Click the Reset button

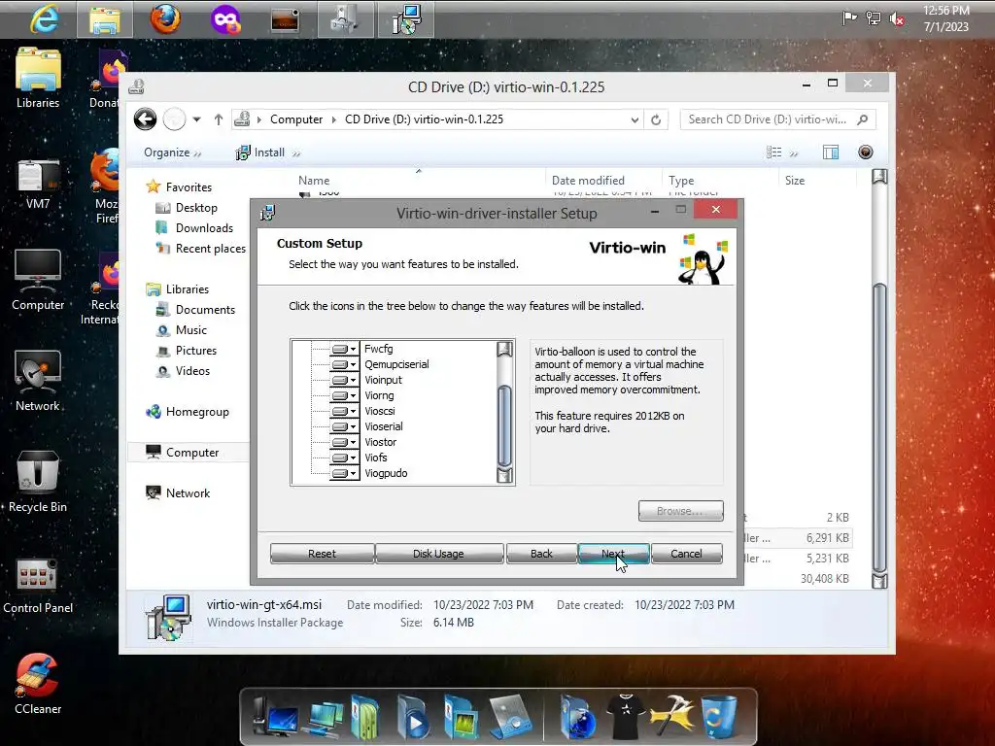[322, 554]
